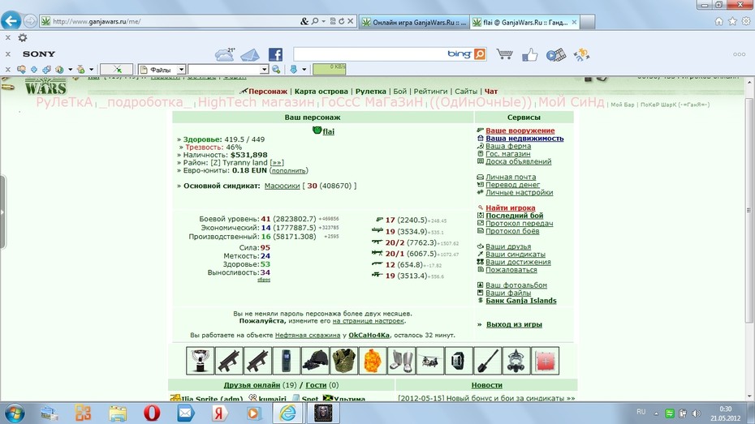
Task: Open the 'Рейтинги' menu item
Action: tap(430, 92)
